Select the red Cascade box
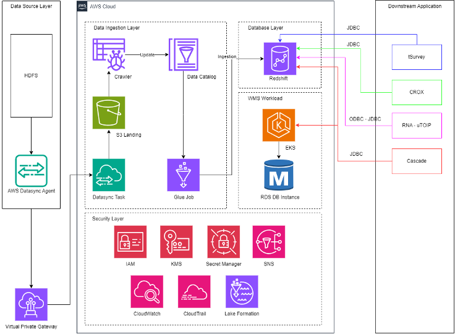 [417, 161]
